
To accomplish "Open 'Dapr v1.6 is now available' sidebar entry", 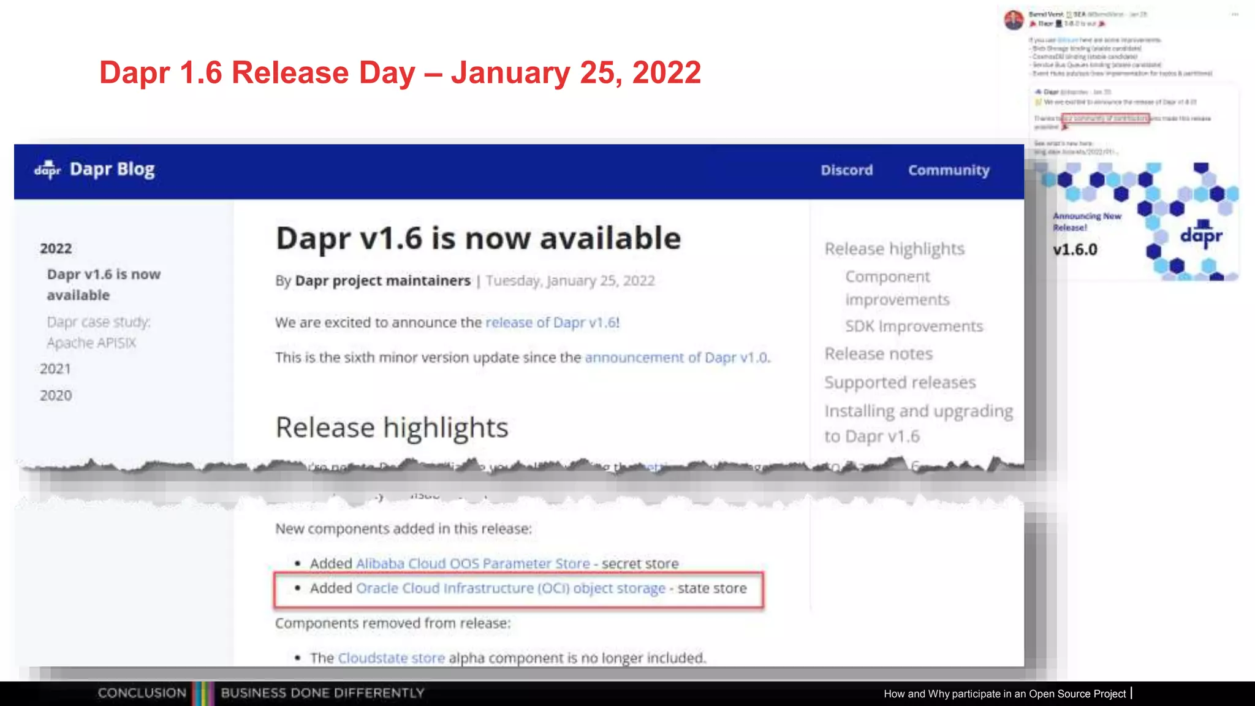I will tap(104, 284).
